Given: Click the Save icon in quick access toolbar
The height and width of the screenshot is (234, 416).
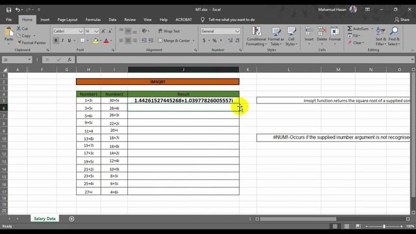Looking at the screenshot, I should (x=8, y=10).
